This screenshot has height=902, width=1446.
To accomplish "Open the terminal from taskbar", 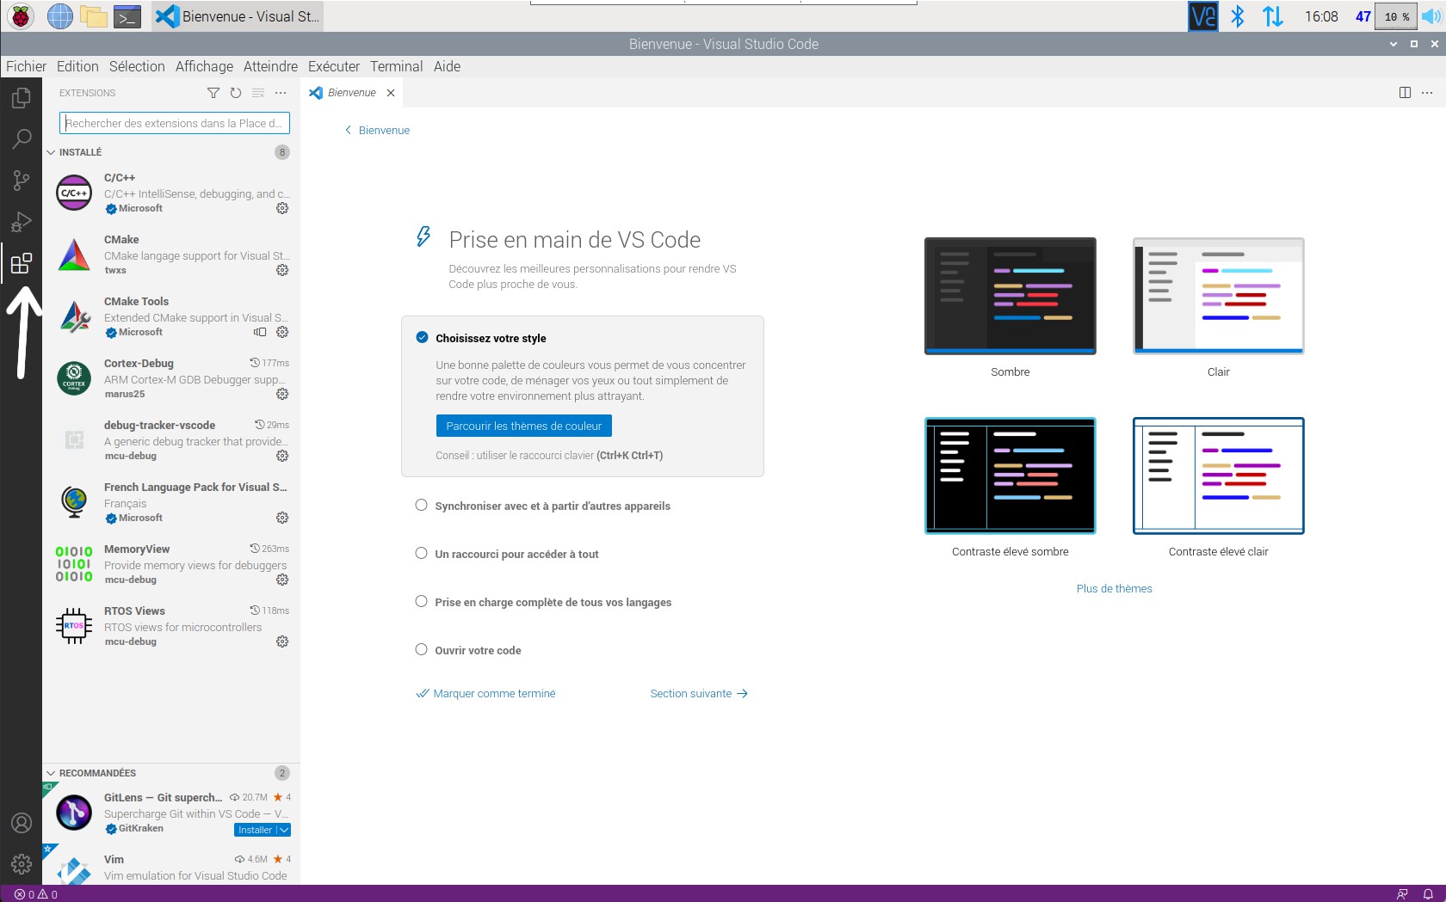I will 127,16.
